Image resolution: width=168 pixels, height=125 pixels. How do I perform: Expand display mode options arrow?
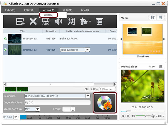coord(156,116)
